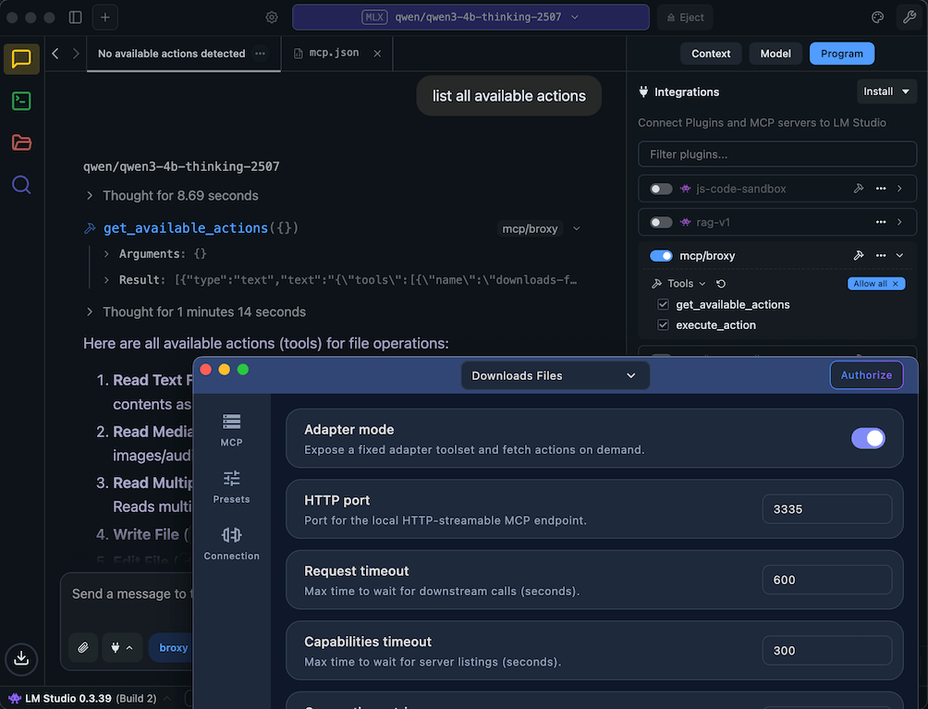Viewport: 928px width, 709px height.
Task: Click the Authorize button
Action: pos(866,374)
